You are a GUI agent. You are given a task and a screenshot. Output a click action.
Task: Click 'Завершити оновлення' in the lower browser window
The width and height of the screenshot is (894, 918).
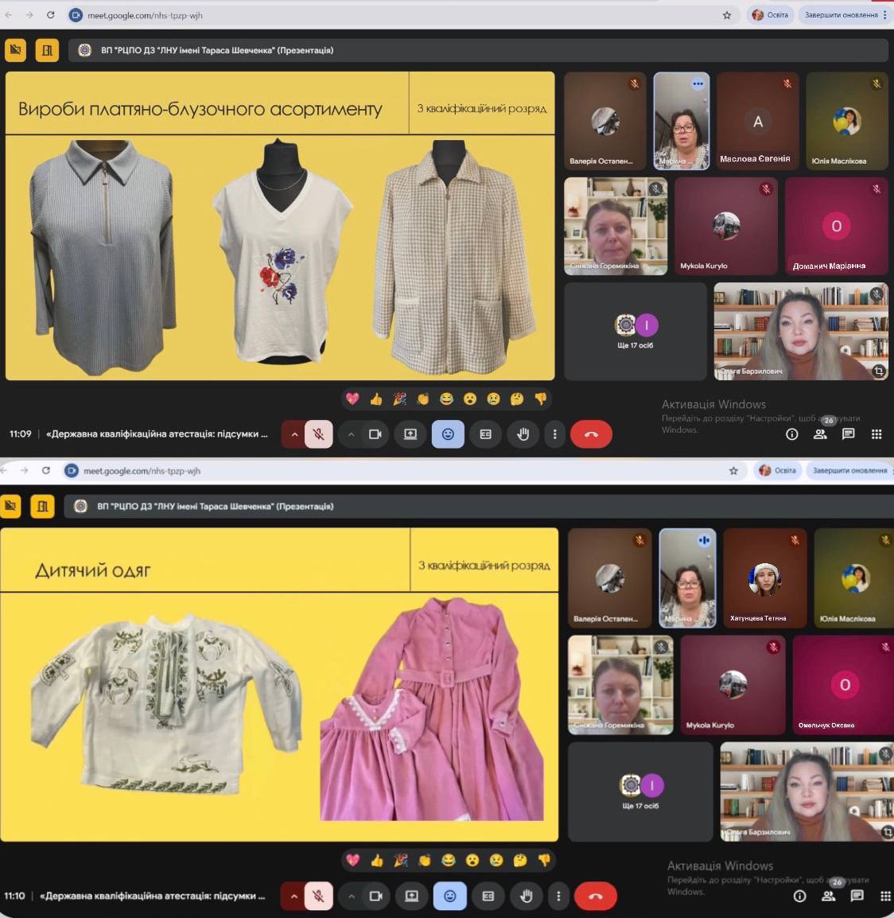(849, 471)
